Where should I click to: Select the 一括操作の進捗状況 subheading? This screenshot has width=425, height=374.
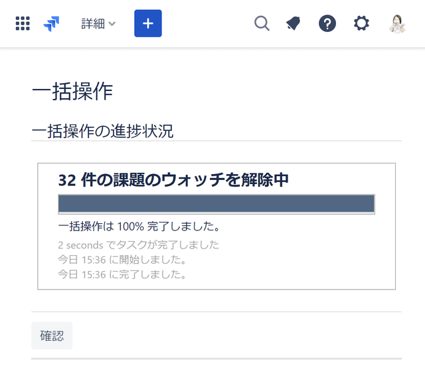pos(102,132)
